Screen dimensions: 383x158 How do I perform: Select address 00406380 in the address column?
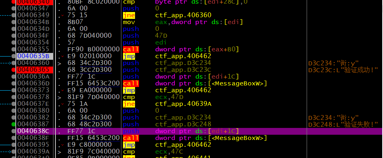(33, 111)
